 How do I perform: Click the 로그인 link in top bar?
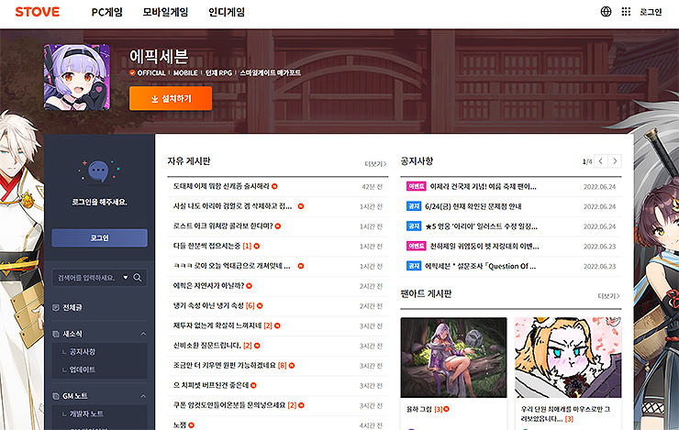point(651,12)
